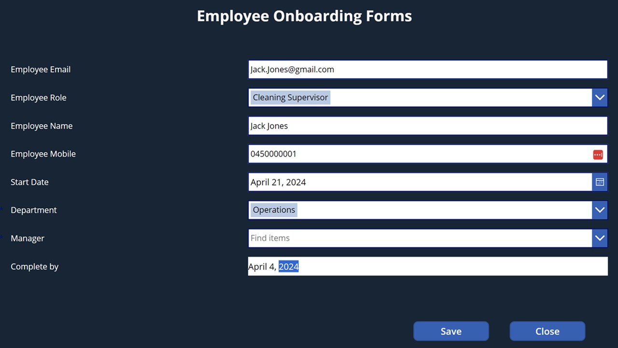Click the 'Complete by' label
The width and height of the screenshot is (618, 348).
(34, 266)
